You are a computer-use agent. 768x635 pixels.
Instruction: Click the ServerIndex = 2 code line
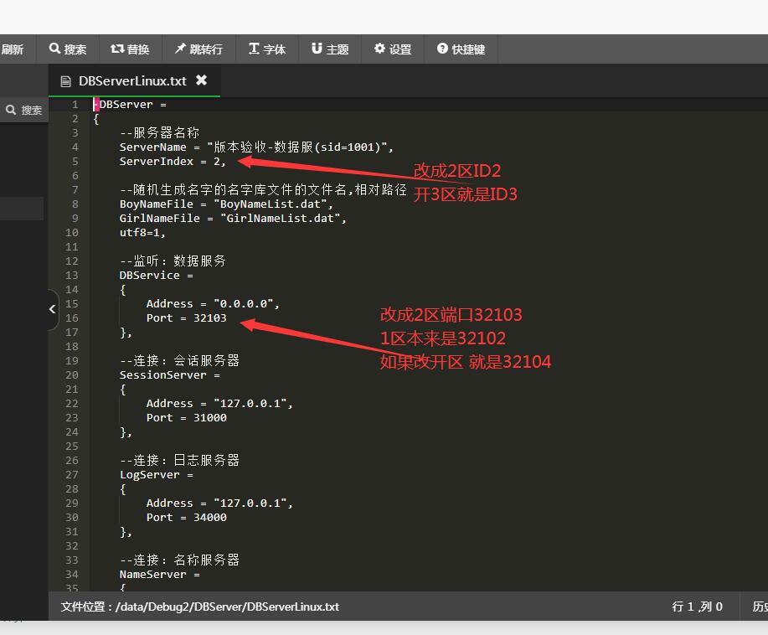click(173, 162)
